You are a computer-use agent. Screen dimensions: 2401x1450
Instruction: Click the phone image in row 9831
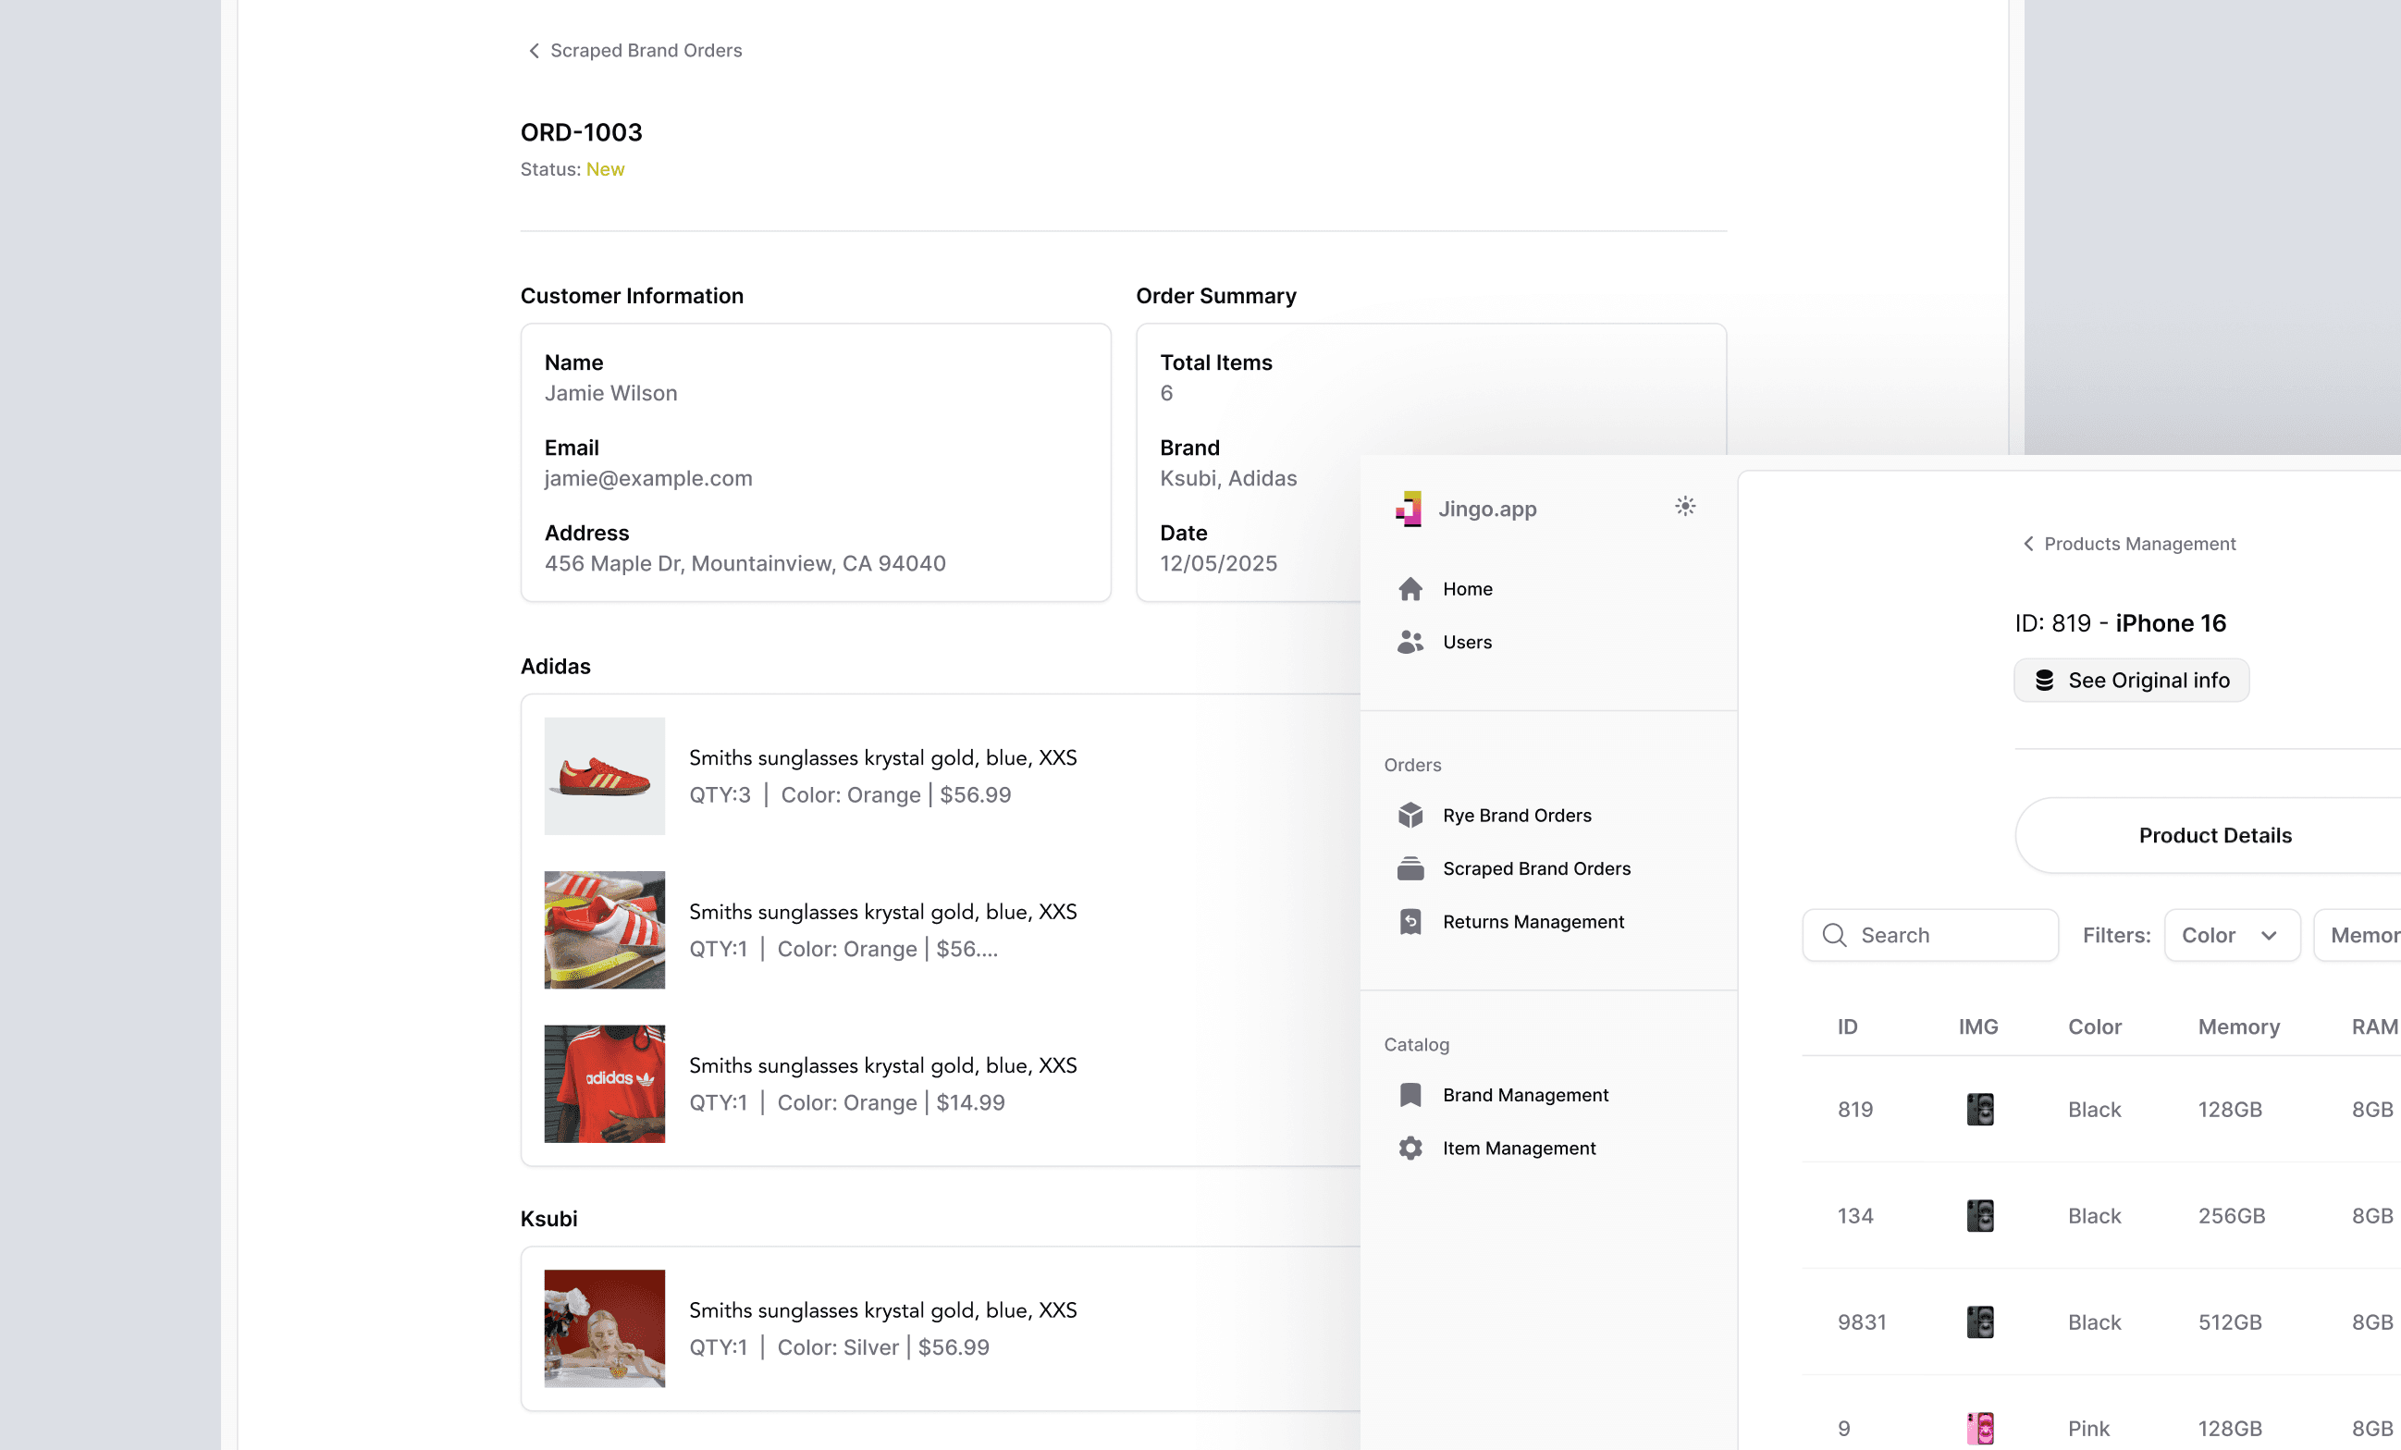pyautogui.click(x=1979, y=1321)
